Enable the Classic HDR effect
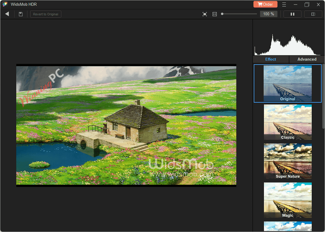The image size is (325, 232). click(287, 122)
